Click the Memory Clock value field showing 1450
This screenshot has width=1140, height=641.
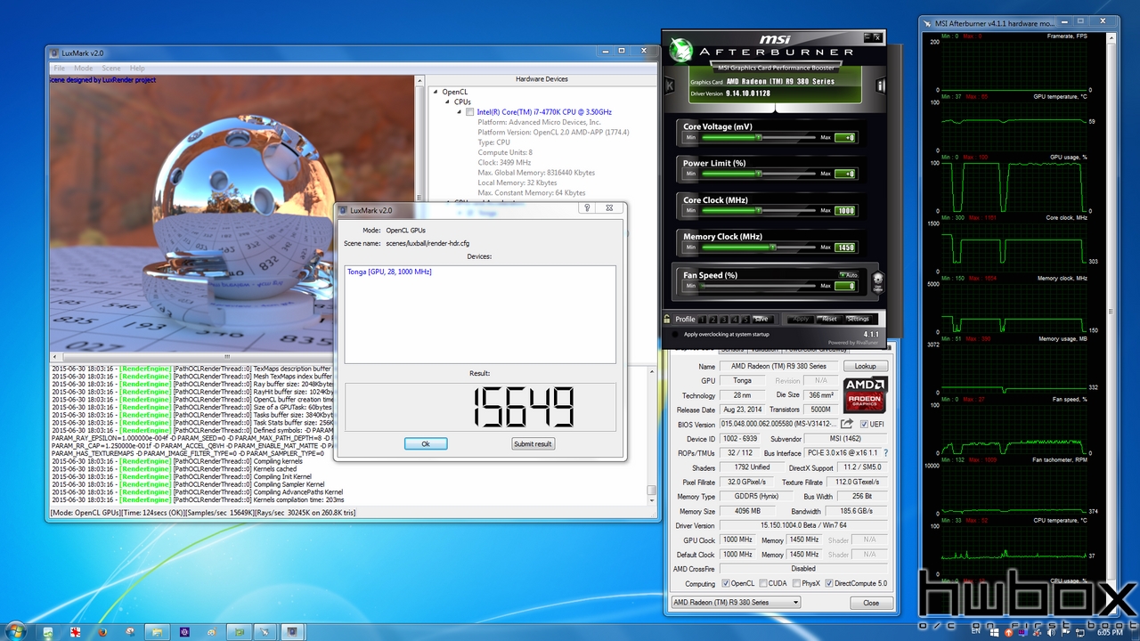point(845,247)
